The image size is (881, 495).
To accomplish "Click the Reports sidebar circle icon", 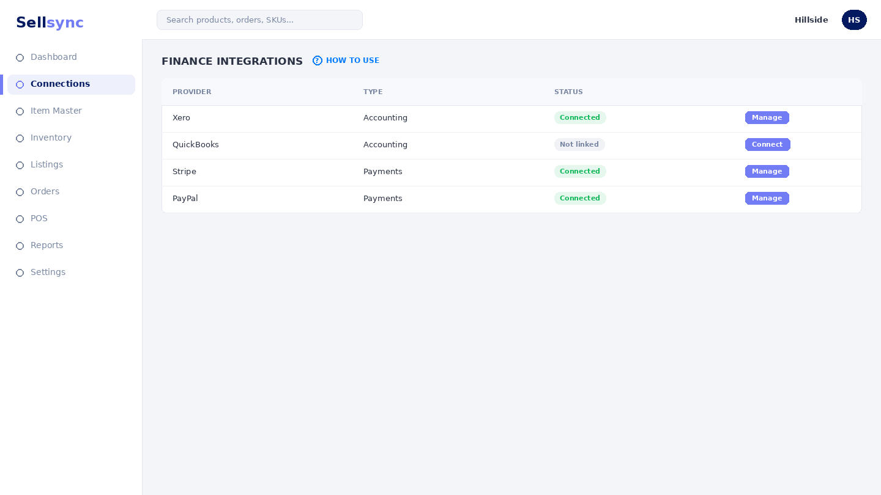I will pos(20,246).
